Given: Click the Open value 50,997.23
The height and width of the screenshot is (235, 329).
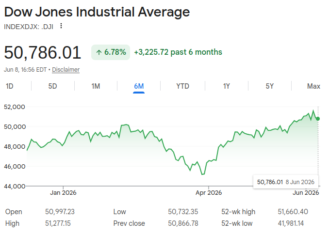Looking at the screenshot, I should pyautogui.click(x=60, y=212).
